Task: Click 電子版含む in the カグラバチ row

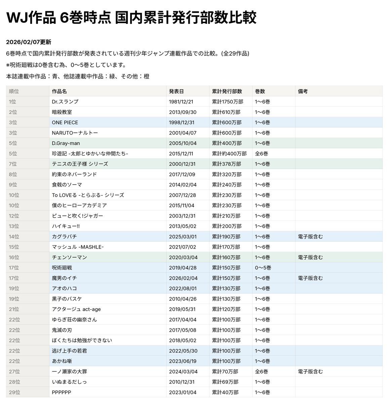Action: [x=310, y=237]
